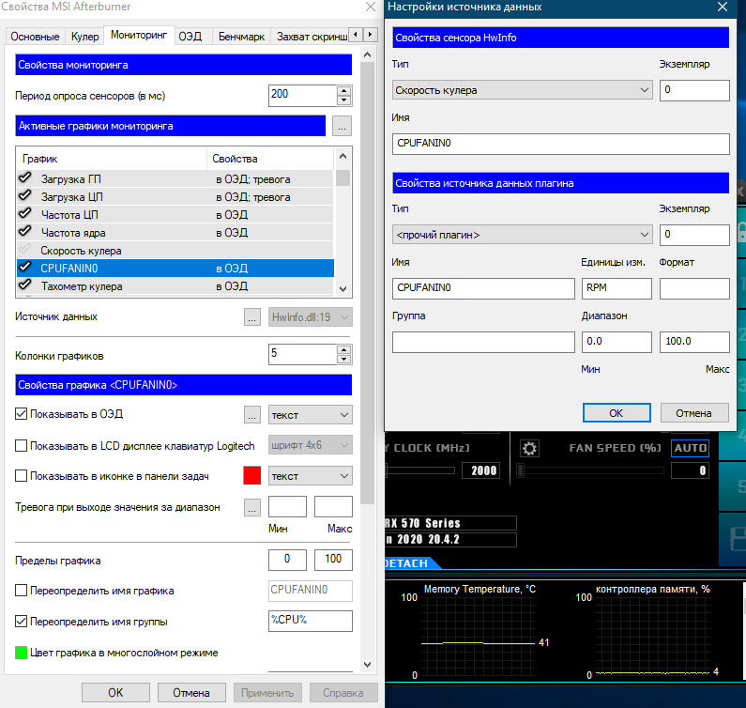Uncheck Переопределить имя группы option
Viewport: 746px width, 708px height.
[21, 622]
